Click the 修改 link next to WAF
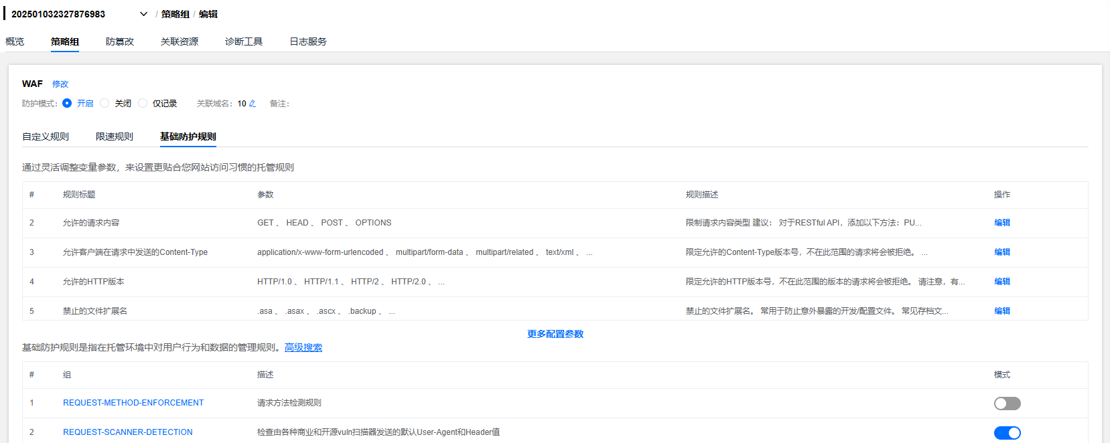1110x443 pixels. pos(60,84)
